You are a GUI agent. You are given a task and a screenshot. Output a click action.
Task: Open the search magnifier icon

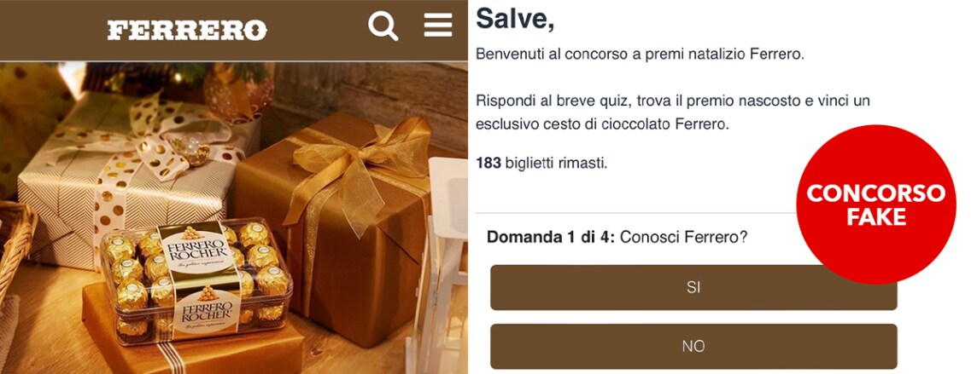[383, 26]
